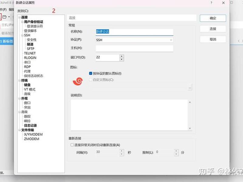Select 登录脚本 in category tree
243x182 pixels.
(x=30, y=31)
